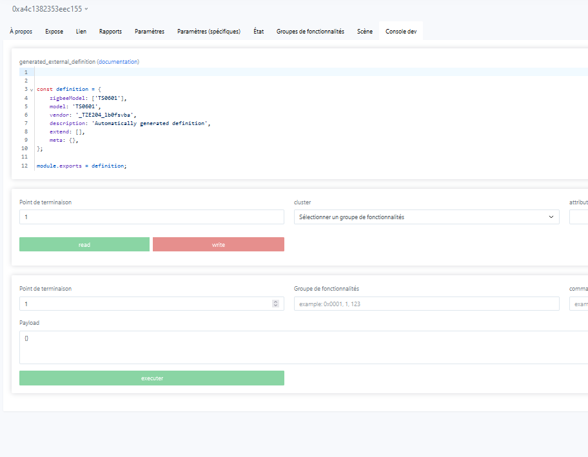Open the Scène tab
Screen dimensions: 588x457
pos(364,32)
